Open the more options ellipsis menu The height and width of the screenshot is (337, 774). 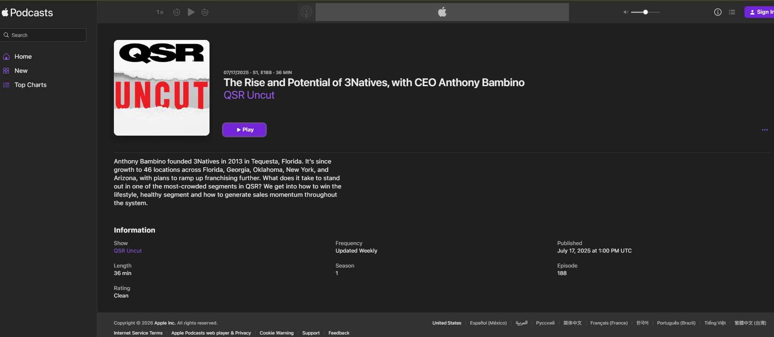click(764, 130)
